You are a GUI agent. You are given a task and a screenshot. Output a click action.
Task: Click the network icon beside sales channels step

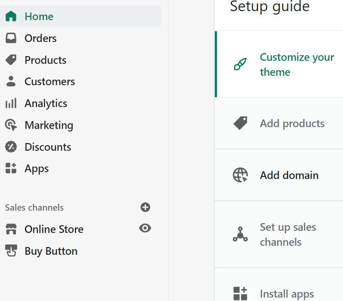click(x=240, y=234)
